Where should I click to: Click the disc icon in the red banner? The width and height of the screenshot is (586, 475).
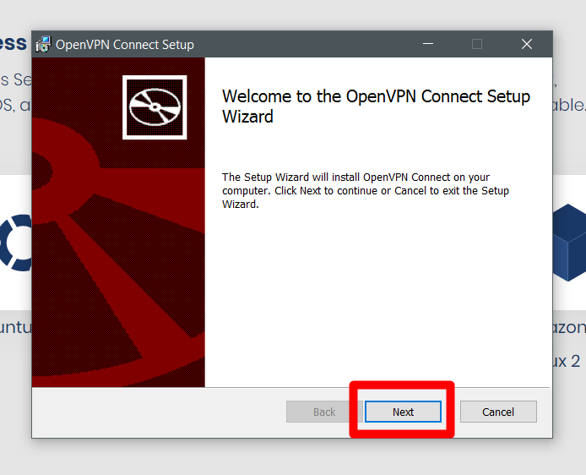click(155, 107)
